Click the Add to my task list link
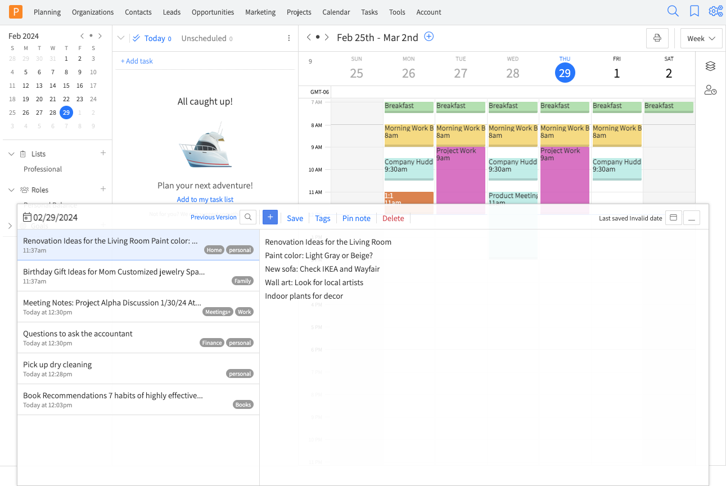The width and height of the screenshot is (726, 486). [x=205, y=199]
